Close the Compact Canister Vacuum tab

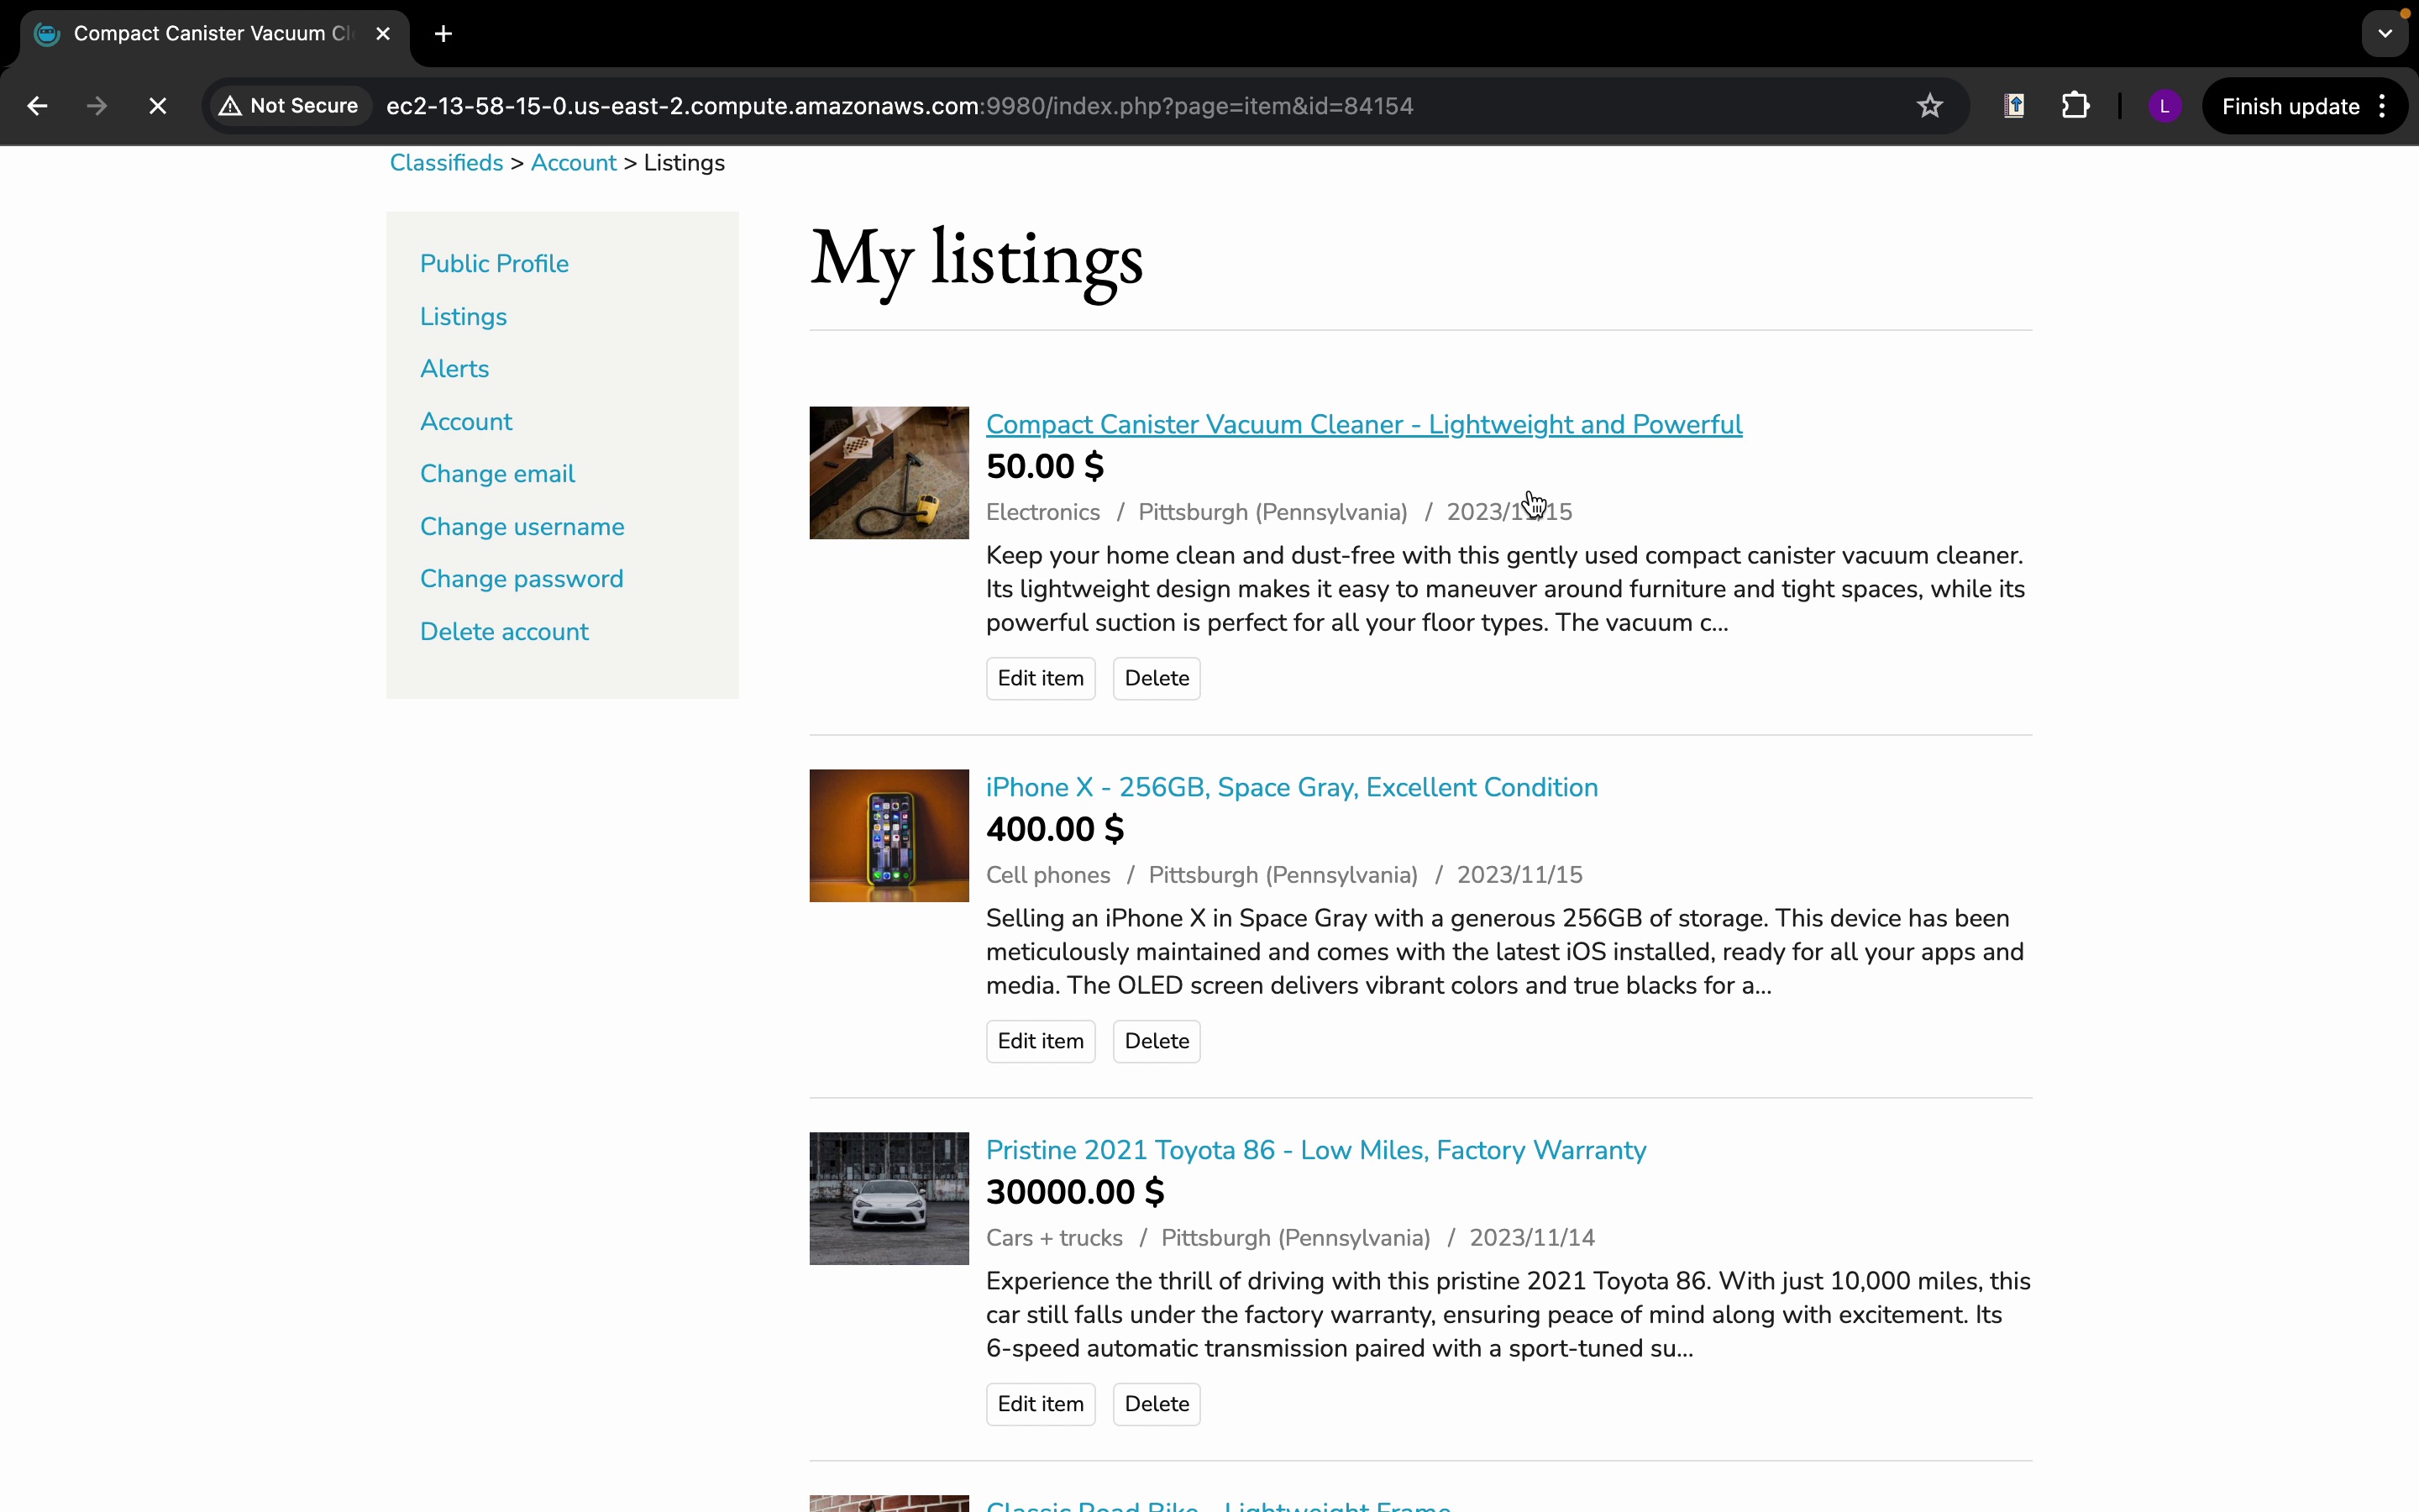pyautogui.click(x=383, y=34)
